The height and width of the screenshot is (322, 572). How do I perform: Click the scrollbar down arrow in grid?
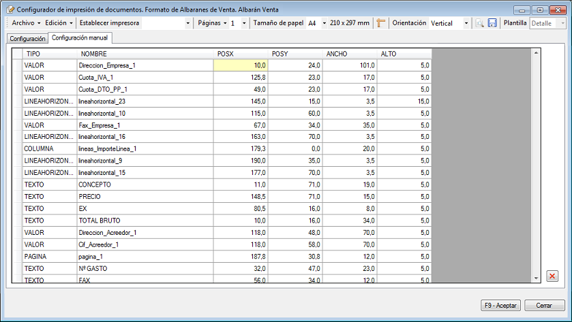[x=536, y=278]
